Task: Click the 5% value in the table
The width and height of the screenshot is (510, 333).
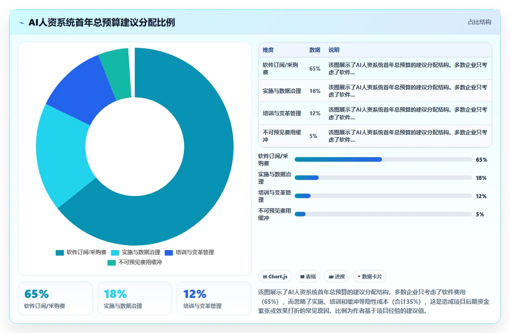Action: 313,136
